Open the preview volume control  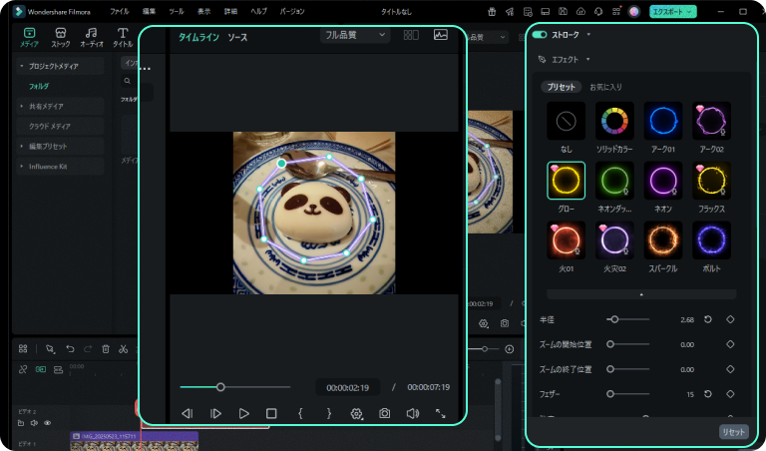click(412, 413)
